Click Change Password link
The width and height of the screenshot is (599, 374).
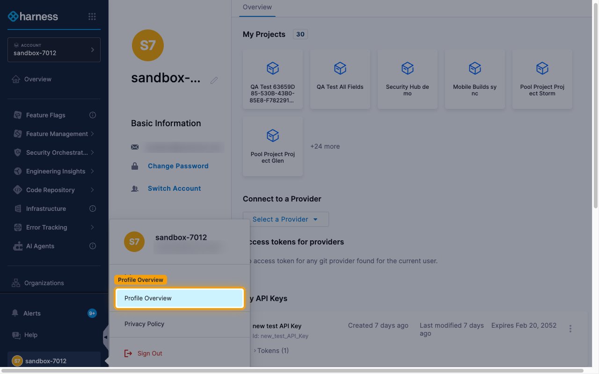[178, 166]
